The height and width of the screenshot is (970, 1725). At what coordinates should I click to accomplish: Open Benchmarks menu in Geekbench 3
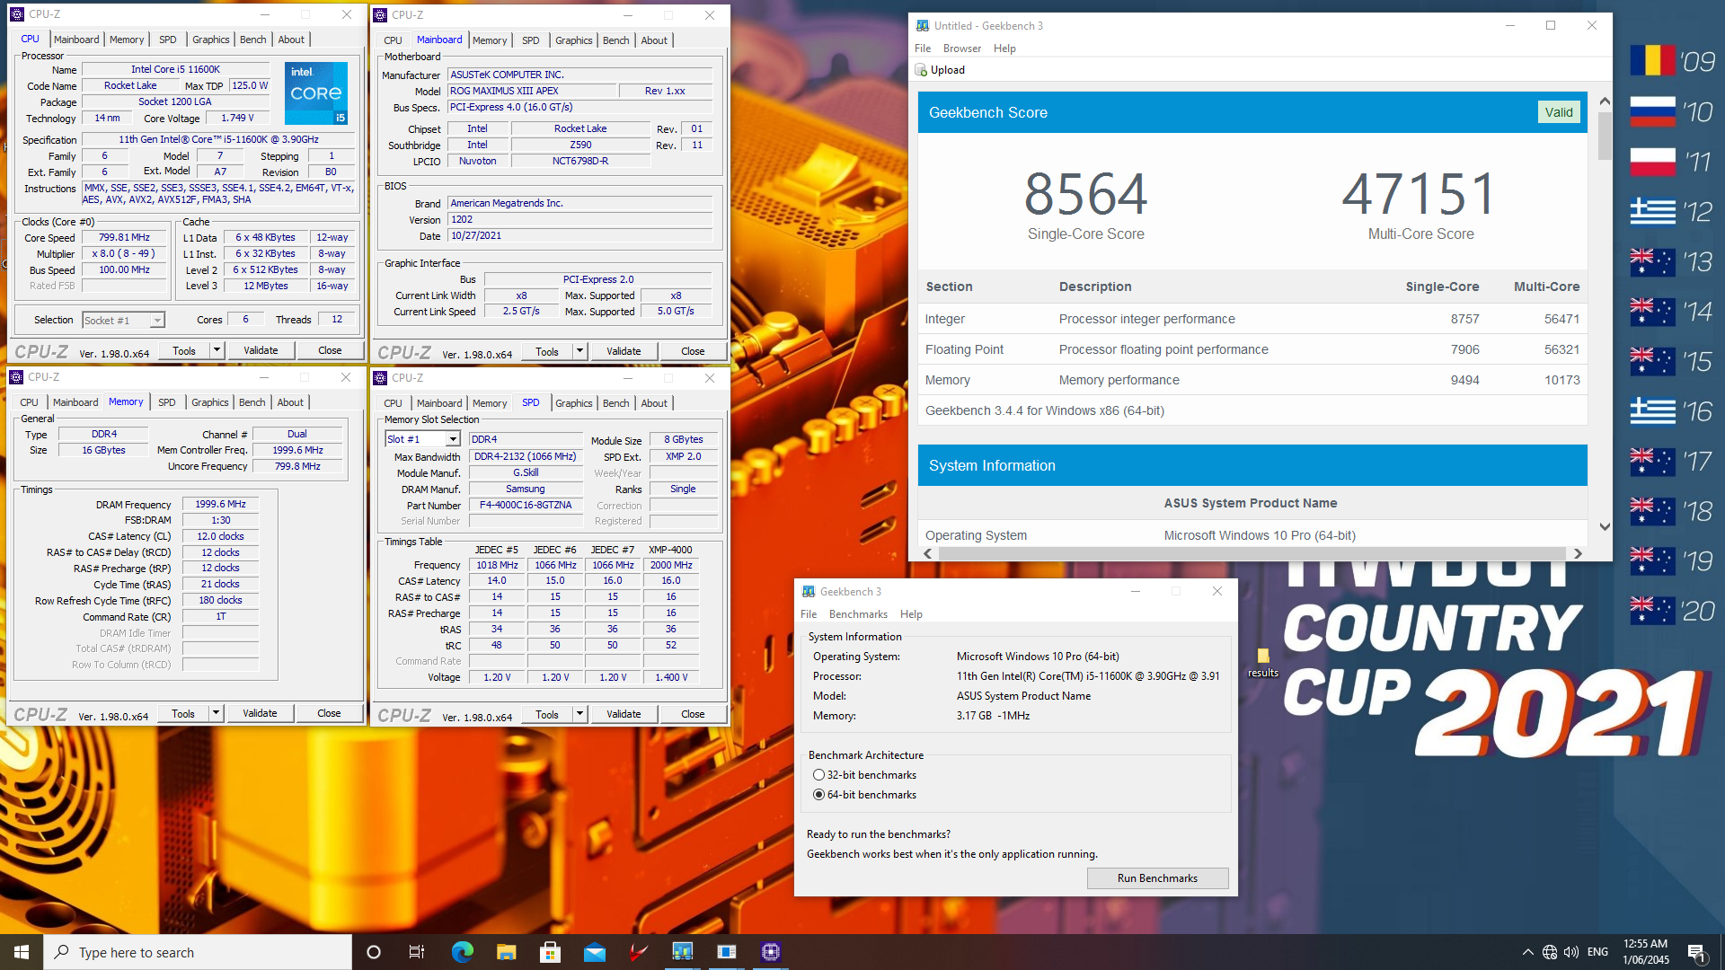coord(858,614)
